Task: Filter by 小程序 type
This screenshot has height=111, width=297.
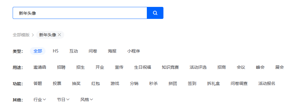Action: [134, 51]
